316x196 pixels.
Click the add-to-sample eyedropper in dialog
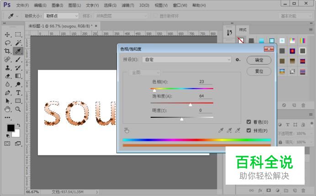[229, 131]
